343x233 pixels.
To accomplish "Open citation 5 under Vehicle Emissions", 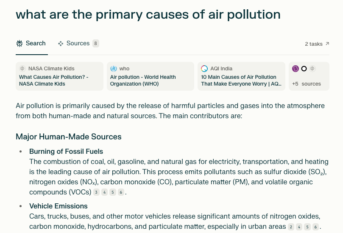I will [x=307, y=227].
